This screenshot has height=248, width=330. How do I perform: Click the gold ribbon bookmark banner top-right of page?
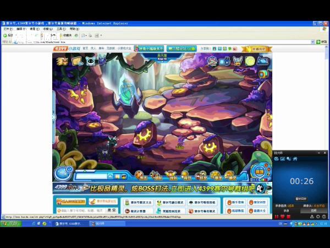click(x=256, y=49)
